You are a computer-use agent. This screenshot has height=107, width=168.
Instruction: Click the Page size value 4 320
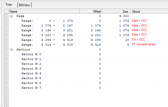[x=124, y=16]
